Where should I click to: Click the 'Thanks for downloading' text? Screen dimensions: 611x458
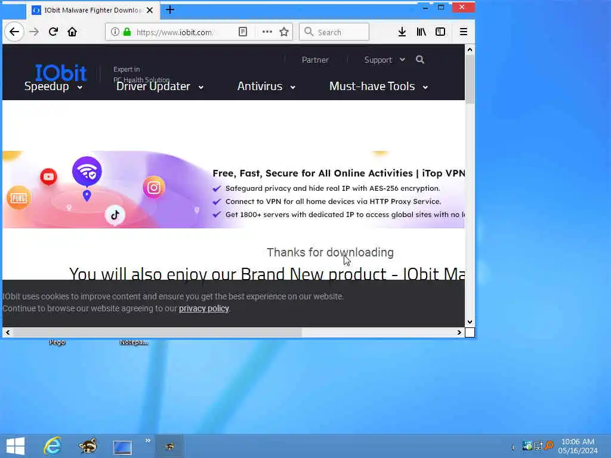[x=330, y=252]
